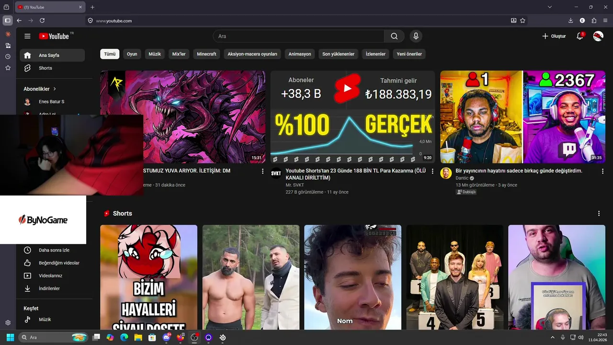Open a new browser tab
This screenshot has width=613, height=345.
coord(92,7)
